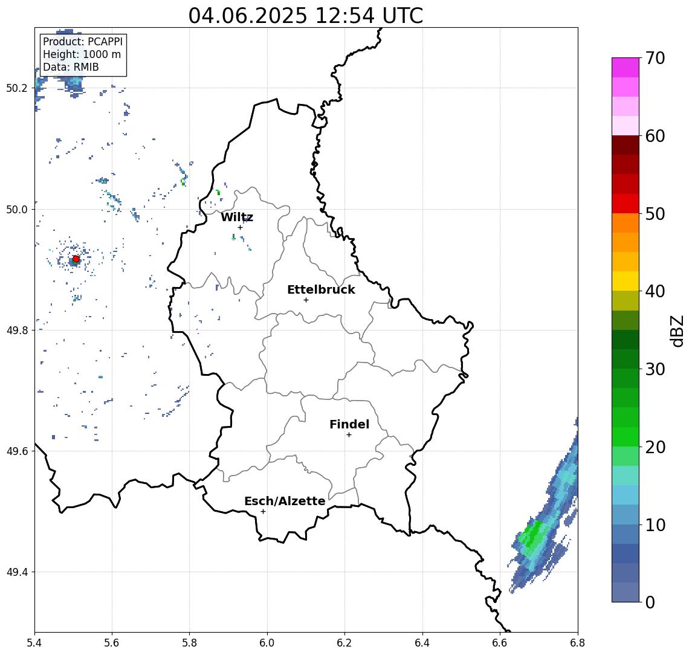Click the plus marker below Esch/Alzette
This screenshot has width=692, height=655.
[x=263, y=512]
